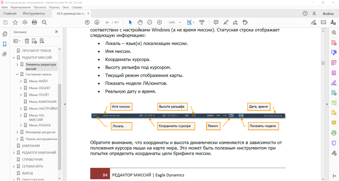Open the Подпись menu

point(54,7)
